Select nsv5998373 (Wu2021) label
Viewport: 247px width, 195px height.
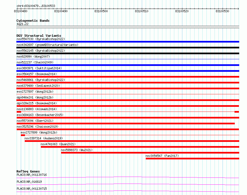coord(77,150)
